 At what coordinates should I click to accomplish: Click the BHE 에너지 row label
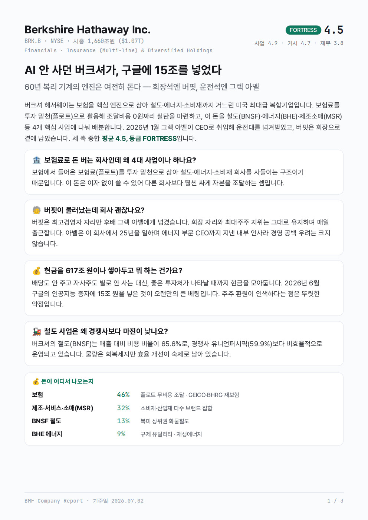click(47, 434)
